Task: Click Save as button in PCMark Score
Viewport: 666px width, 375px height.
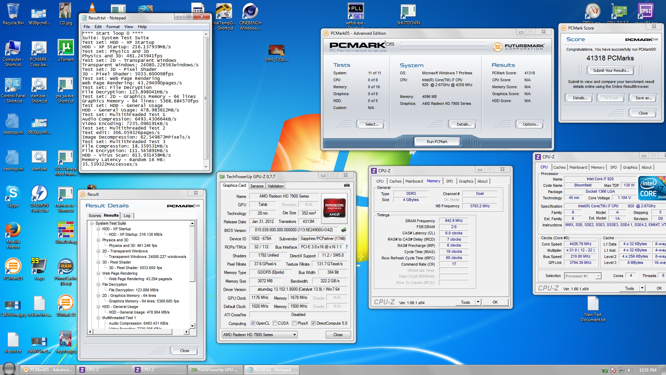Action: pos(643,98)
